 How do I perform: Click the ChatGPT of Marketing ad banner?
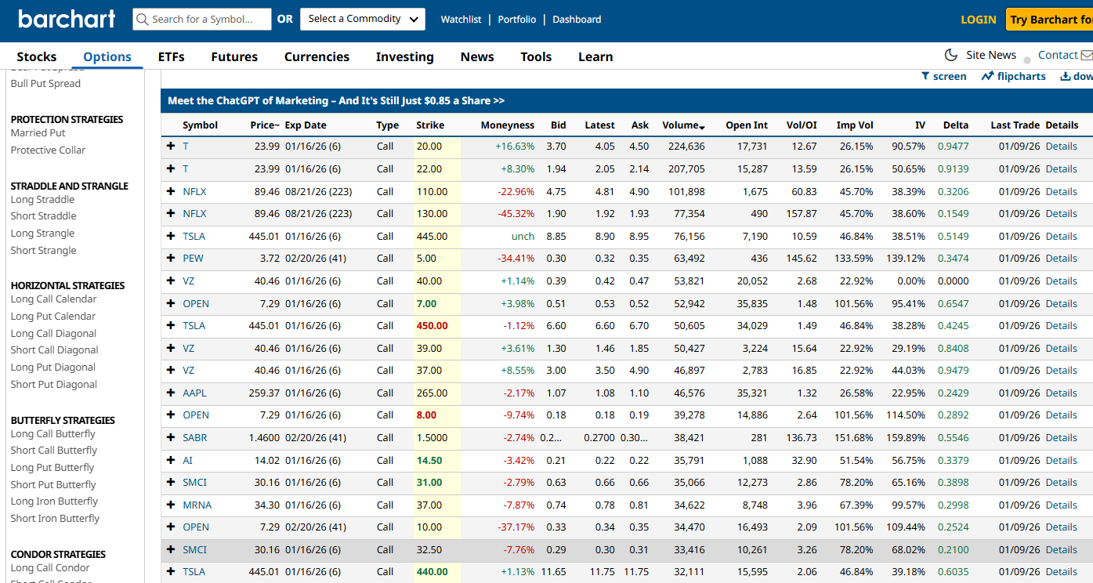[x=336, y=100]
